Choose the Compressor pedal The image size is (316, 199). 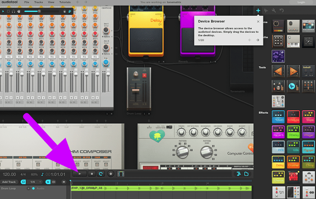[308, 162]
